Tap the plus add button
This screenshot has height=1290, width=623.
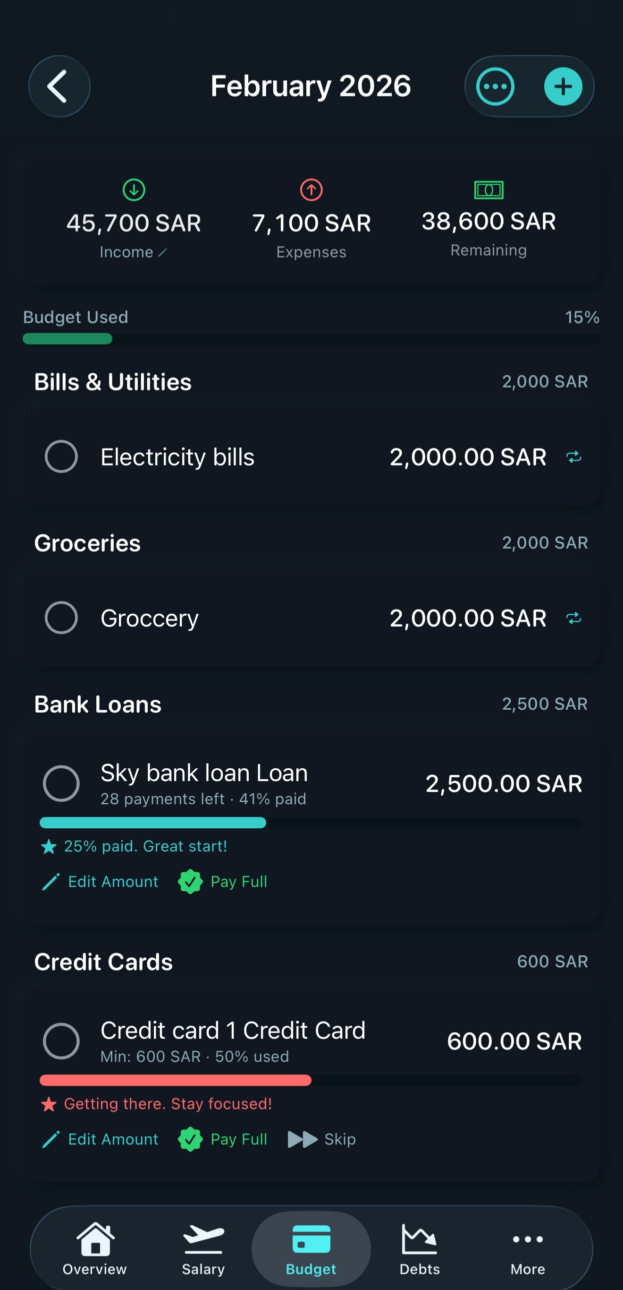(x=563, y=86)
